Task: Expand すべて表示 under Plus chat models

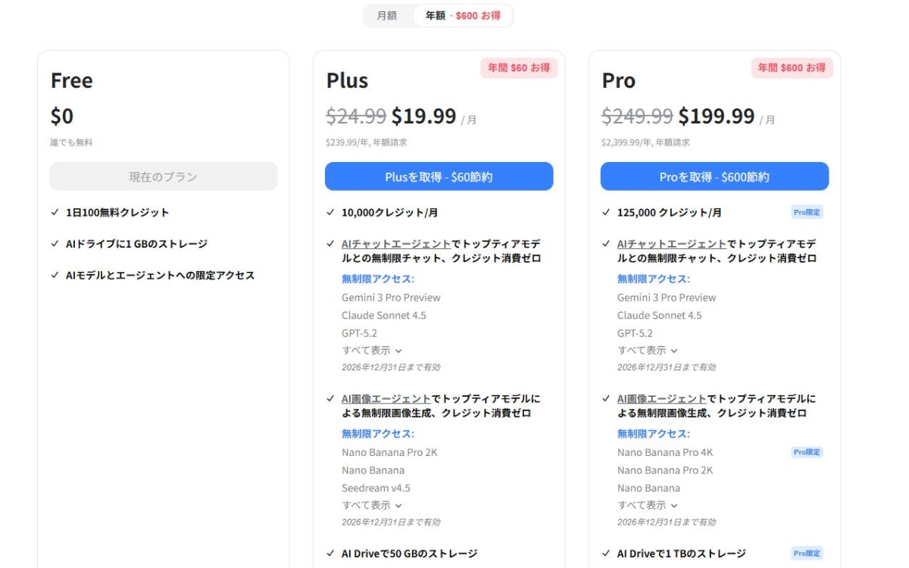Action: click(x=371, y=351)
